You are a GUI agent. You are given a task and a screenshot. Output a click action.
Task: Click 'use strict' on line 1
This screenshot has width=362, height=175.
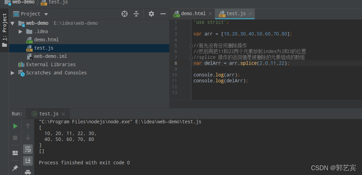point(211,22)
